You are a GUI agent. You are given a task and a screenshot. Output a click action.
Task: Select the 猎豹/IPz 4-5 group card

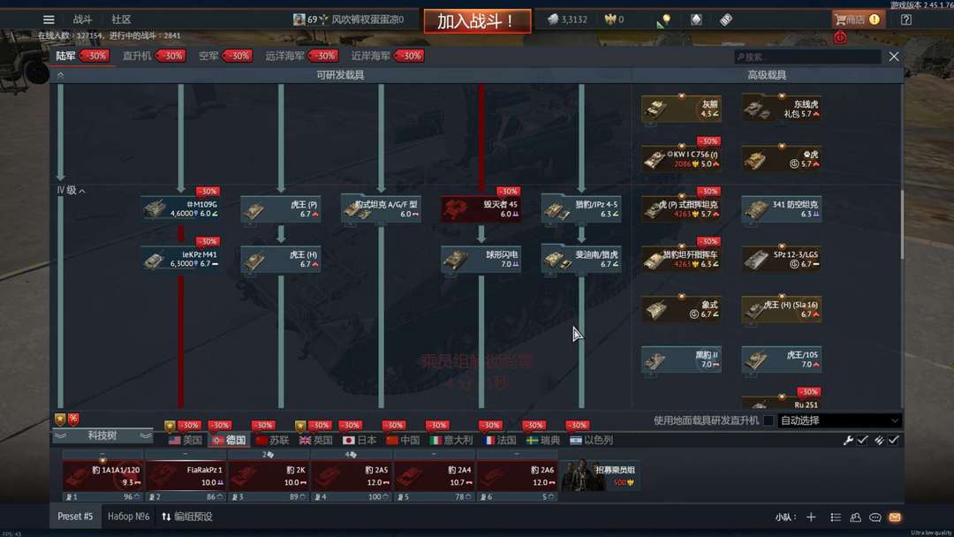click(x=581, y=208)
